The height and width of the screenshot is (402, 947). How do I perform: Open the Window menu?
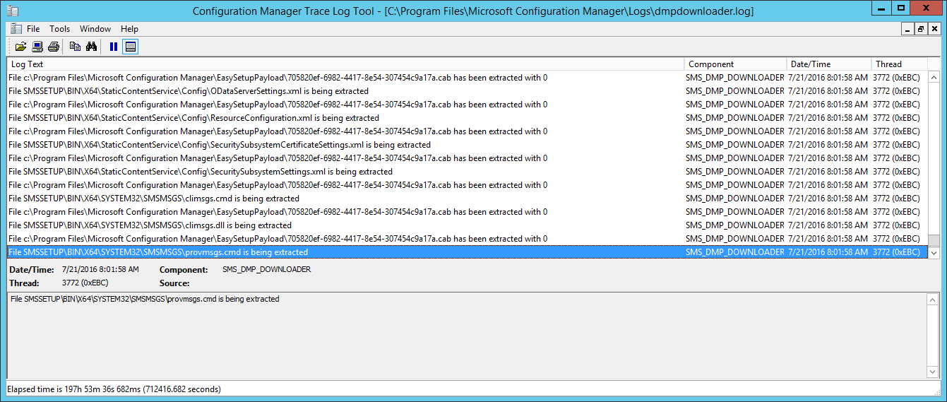(95, 29)
